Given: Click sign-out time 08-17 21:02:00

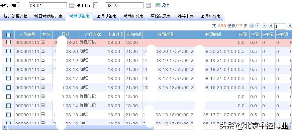Looking at the screenshot, I should [x=213, y=79].
